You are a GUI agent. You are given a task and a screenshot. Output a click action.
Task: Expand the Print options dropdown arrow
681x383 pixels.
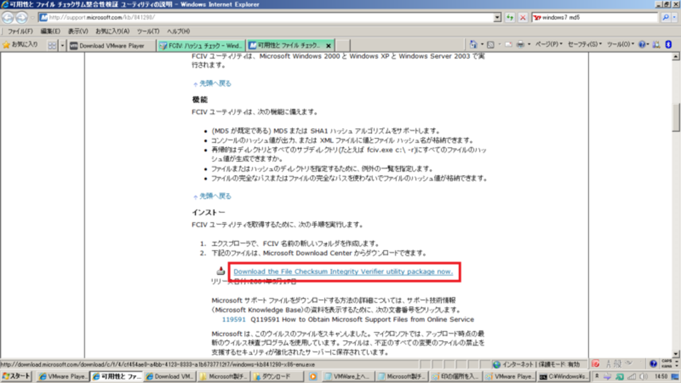(x=529, y=45)
